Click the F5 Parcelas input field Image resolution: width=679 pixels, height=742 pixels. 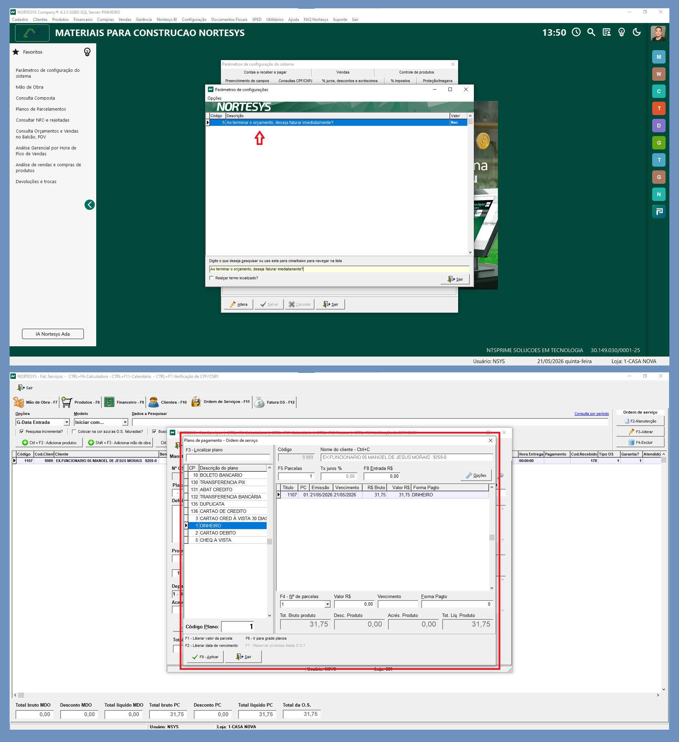[x=296, y=476]
